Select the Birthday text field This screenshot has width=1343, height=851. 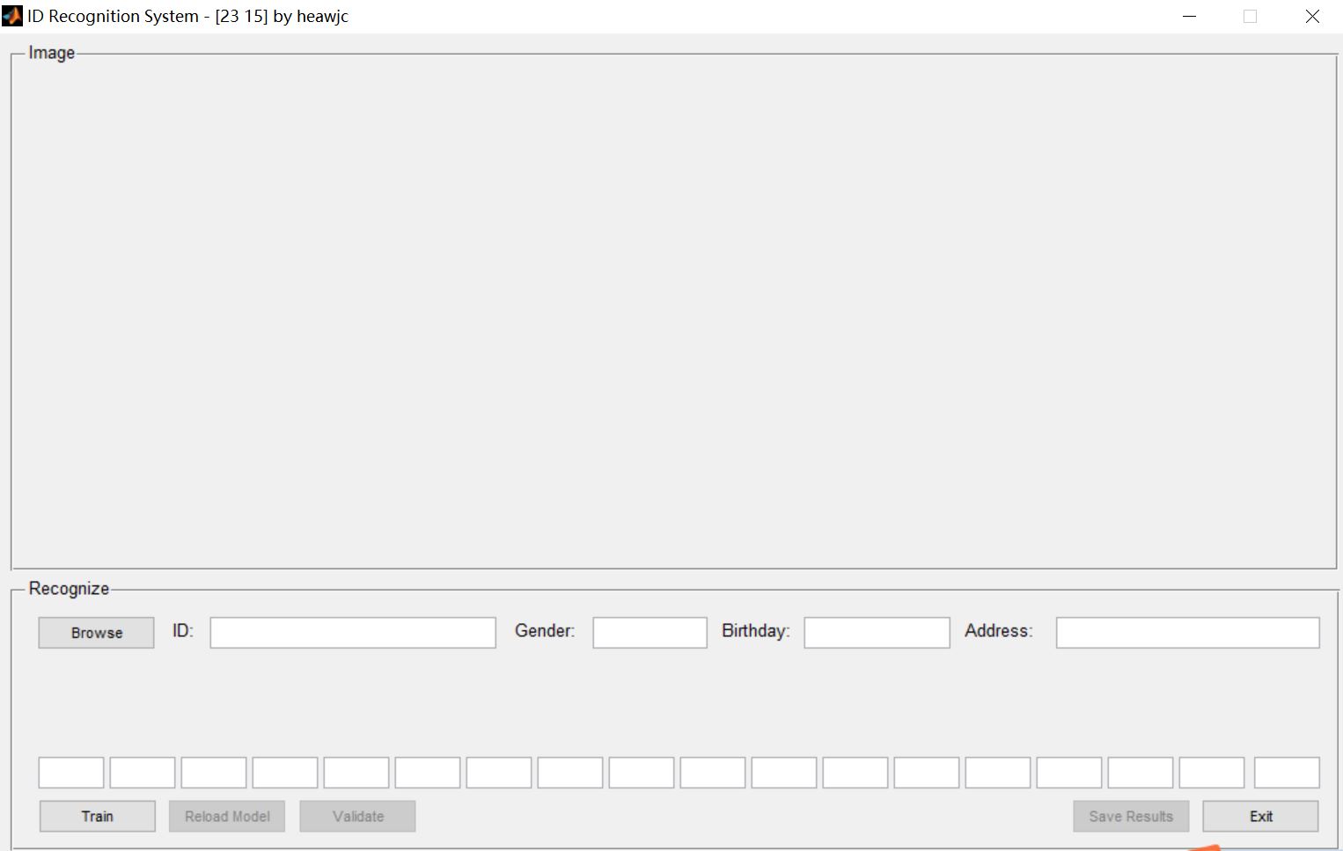point(877,633)
